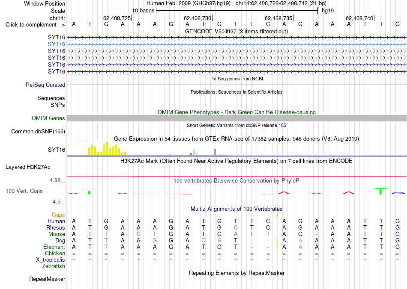Click the yellow brain-tissue bars in GTEx chart

point(107,149)
